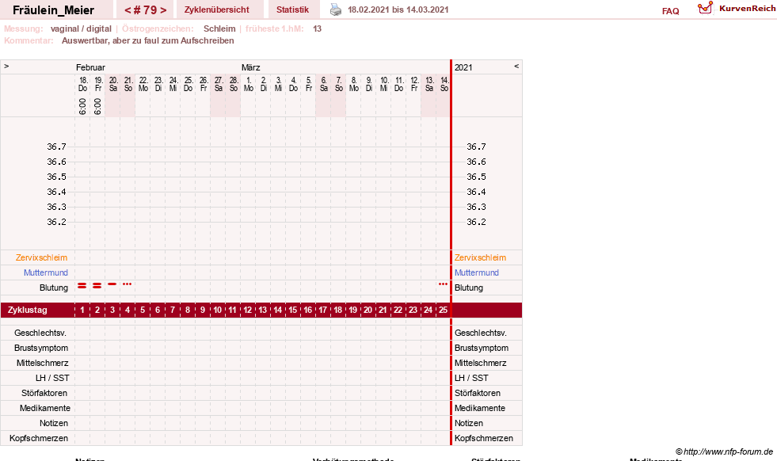Image resolution: width=777 pixels, height=461 pixels.
Task: Go to previous cycle with left arrow
Action: tap(128, 10)
